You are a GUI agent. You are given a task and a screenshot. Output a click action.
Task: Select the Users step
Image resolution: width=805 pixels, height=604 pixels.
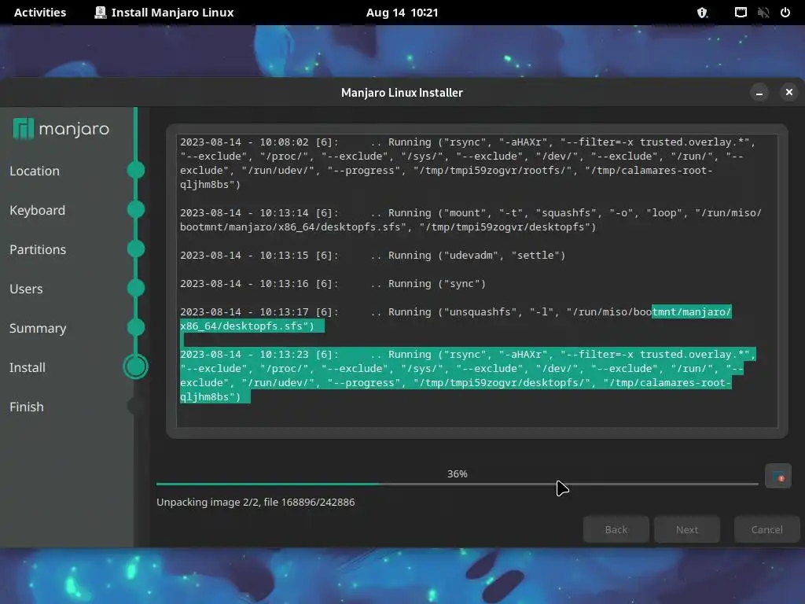(26, 289)
